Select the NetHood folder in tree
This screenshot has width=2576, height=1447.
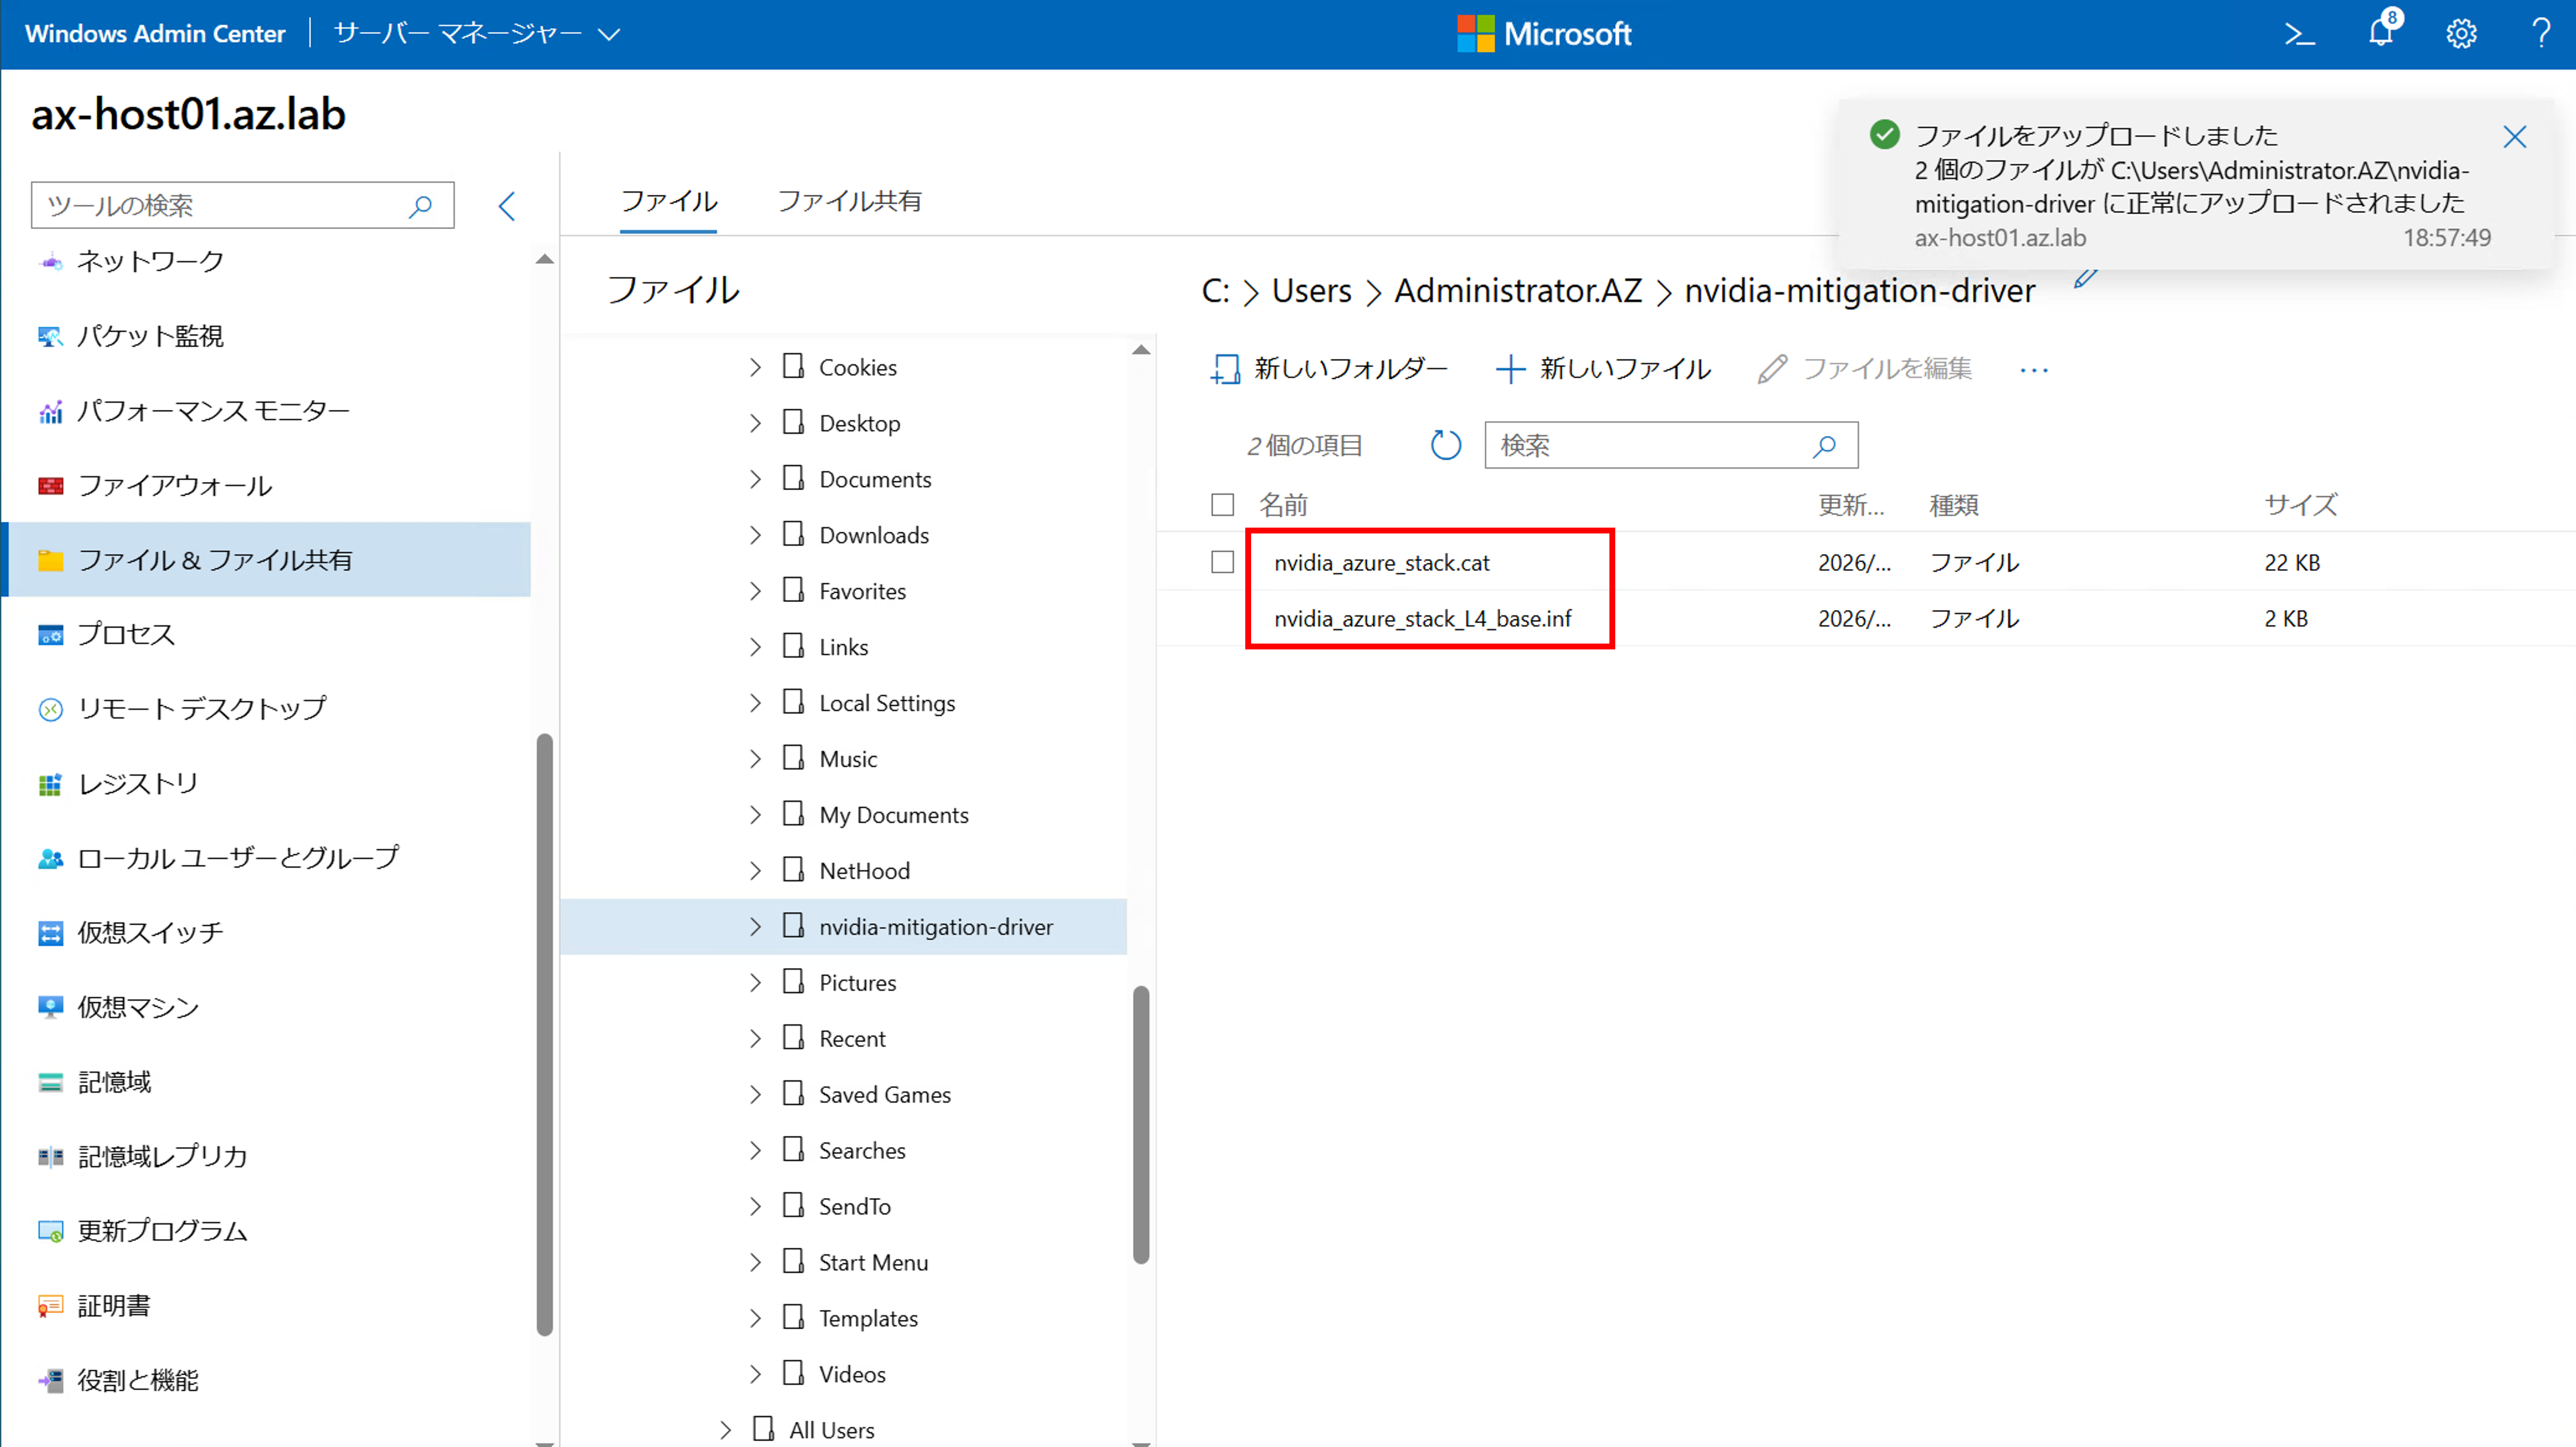coord(864,871)
